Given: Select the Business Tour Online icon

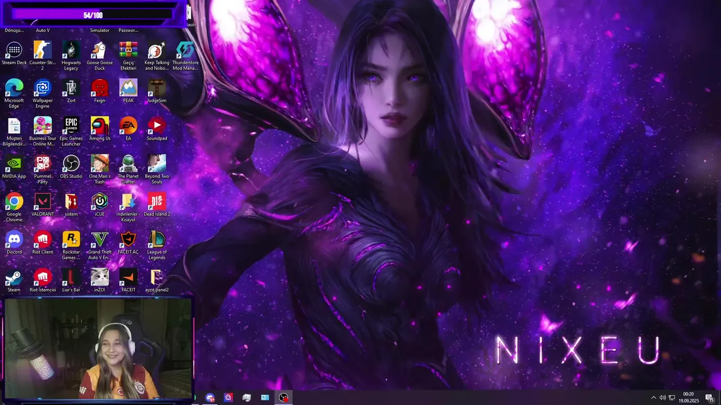Looking at the screenshot, I should tap(42, 131).
